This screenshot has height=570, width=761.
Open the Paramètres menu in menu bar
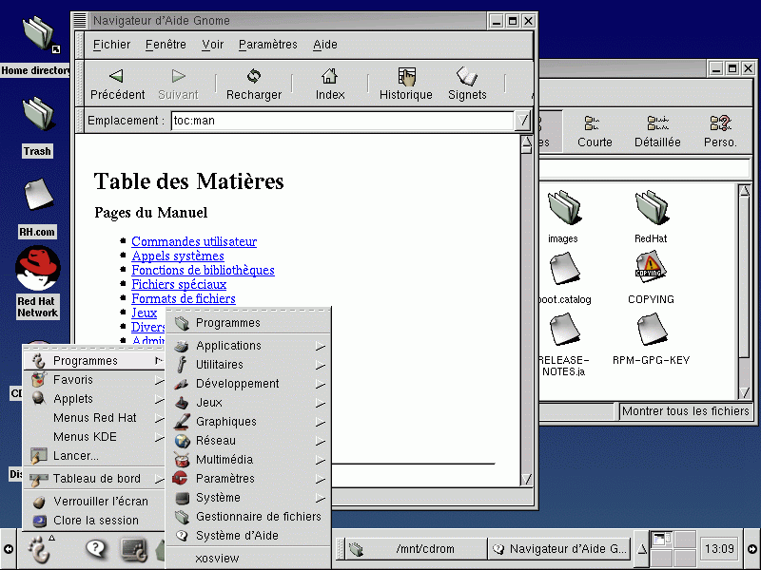[x=267, y=45]
